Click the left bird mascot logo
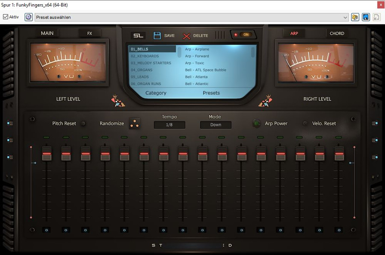The width and height of the screenshot is (385, 255). coord(118,101)
